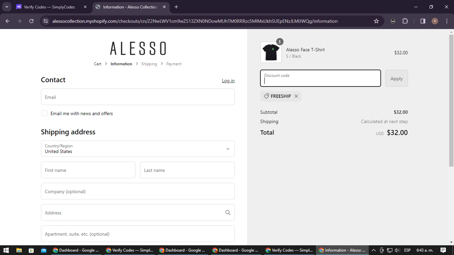Open the notification center icon

tap(443, 250)
